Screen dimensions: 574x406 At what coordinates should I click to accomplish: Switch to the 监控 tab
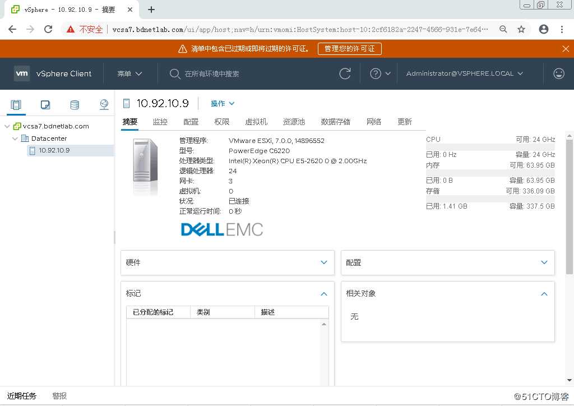[160, 122]
